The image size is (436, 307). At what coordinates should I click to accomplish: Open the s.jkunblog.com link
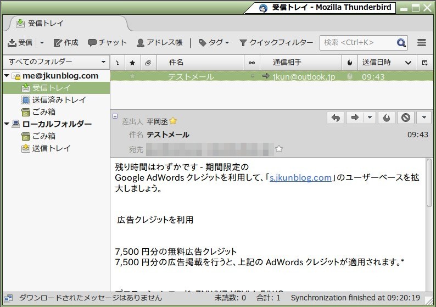tap(300, 177)
